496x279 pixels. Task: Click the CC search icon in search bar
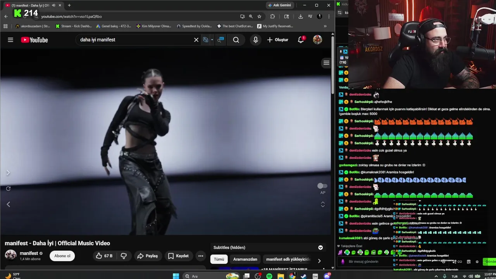point(220,40)
